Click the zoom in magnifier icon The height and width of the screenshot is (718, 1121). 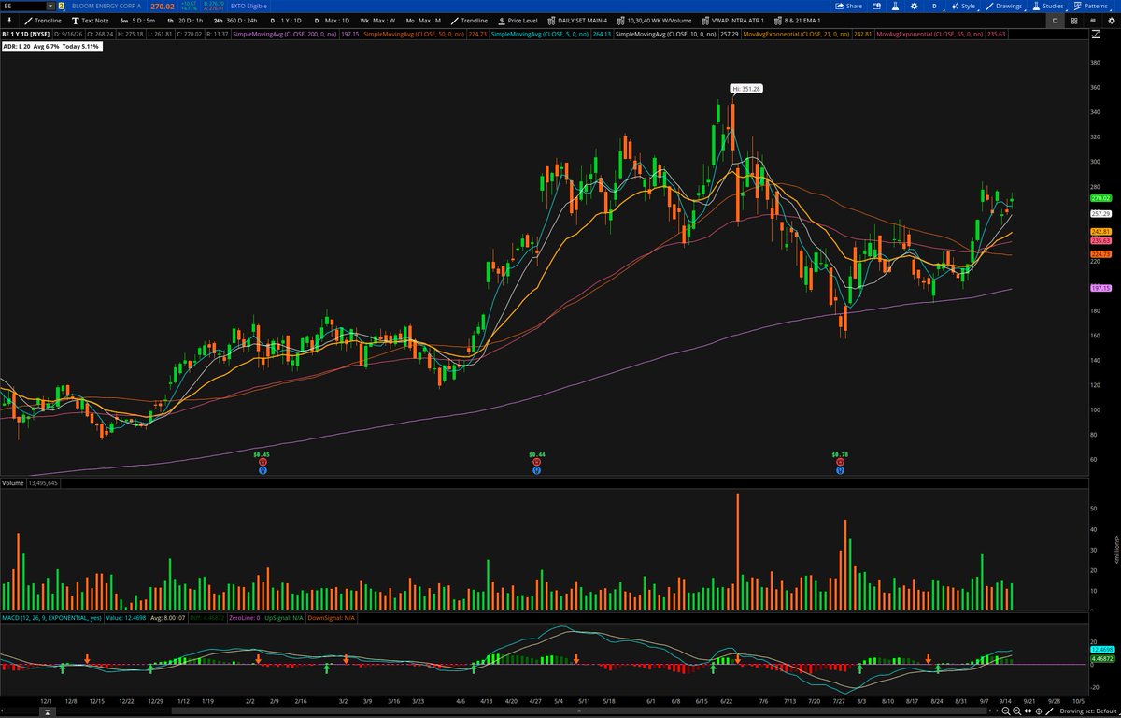point(1017,711)
